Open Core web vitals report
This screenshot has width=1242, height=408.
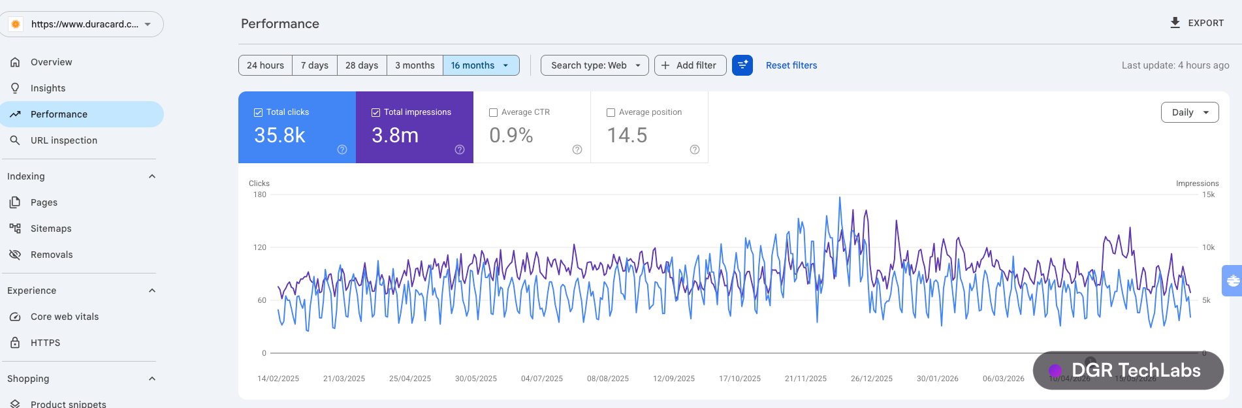[x=82, y=317]
